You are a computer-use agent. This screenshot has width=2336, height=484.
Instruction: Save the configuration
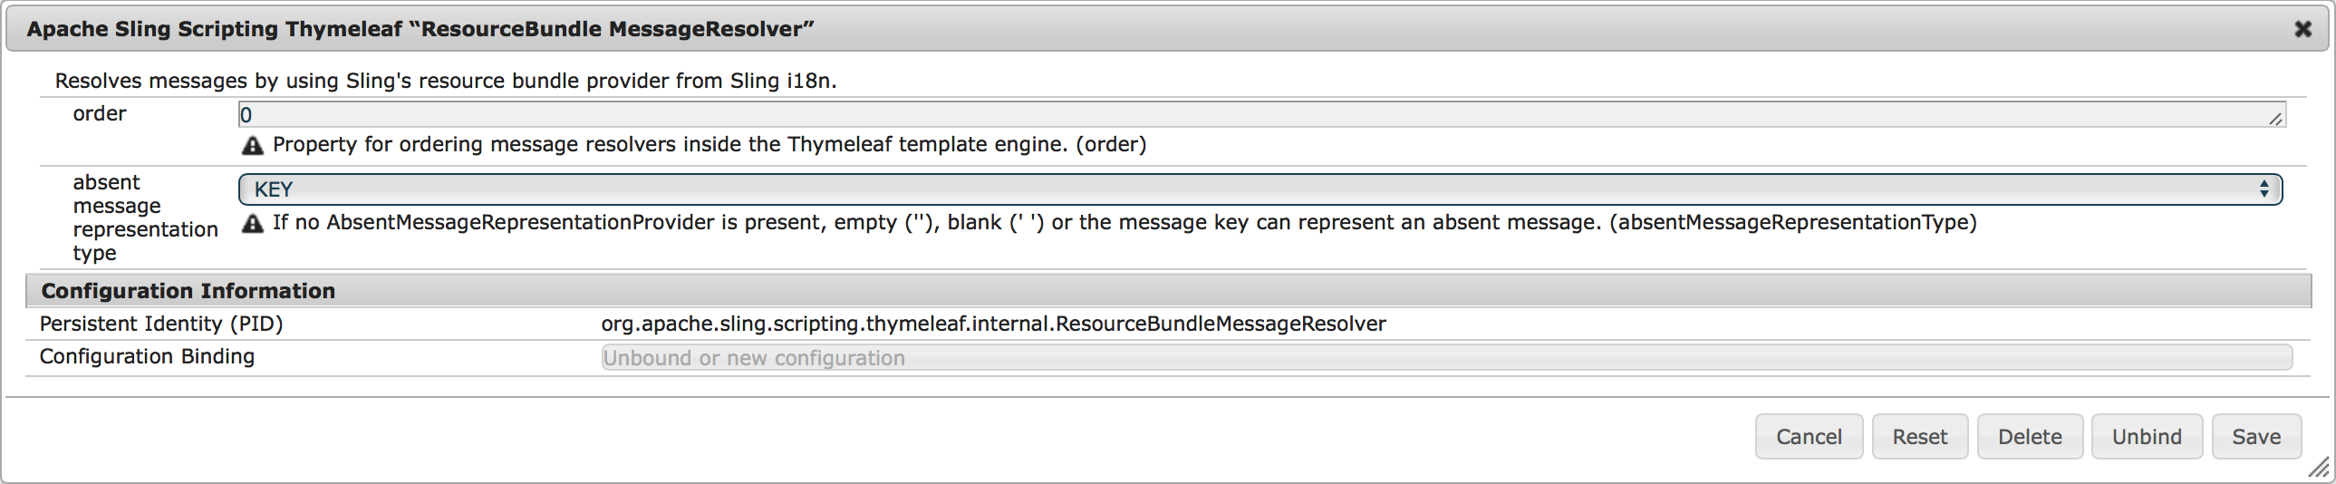click(2256, 437)
